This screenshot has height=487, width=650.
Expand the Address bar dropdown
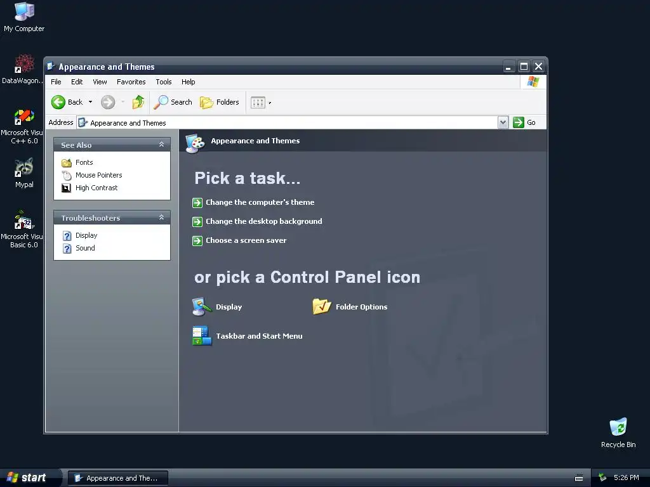point(503,122)
